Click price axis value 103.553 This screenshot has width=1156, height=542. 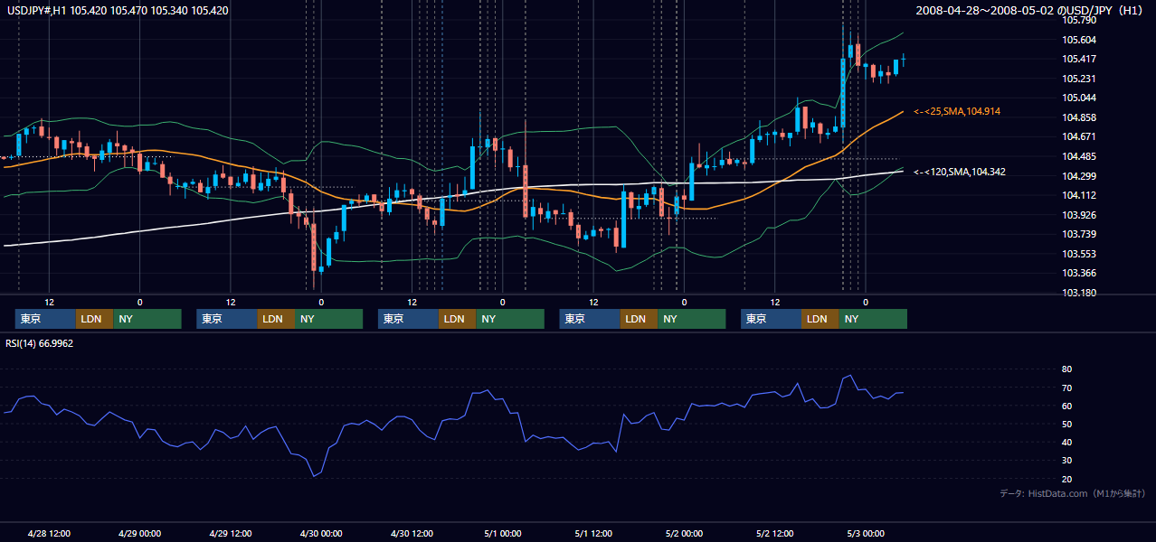[1079, 254]
